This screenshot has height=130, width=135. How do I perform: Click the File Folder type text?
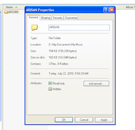coord(55,38)
